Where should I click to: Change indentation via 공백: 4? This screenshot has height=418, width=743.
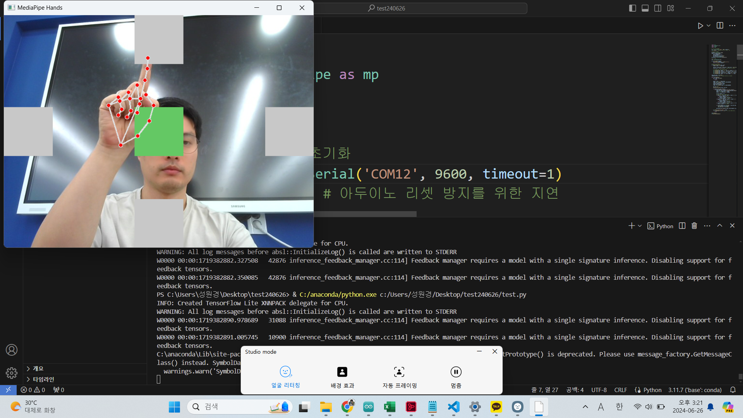[575, 390]
